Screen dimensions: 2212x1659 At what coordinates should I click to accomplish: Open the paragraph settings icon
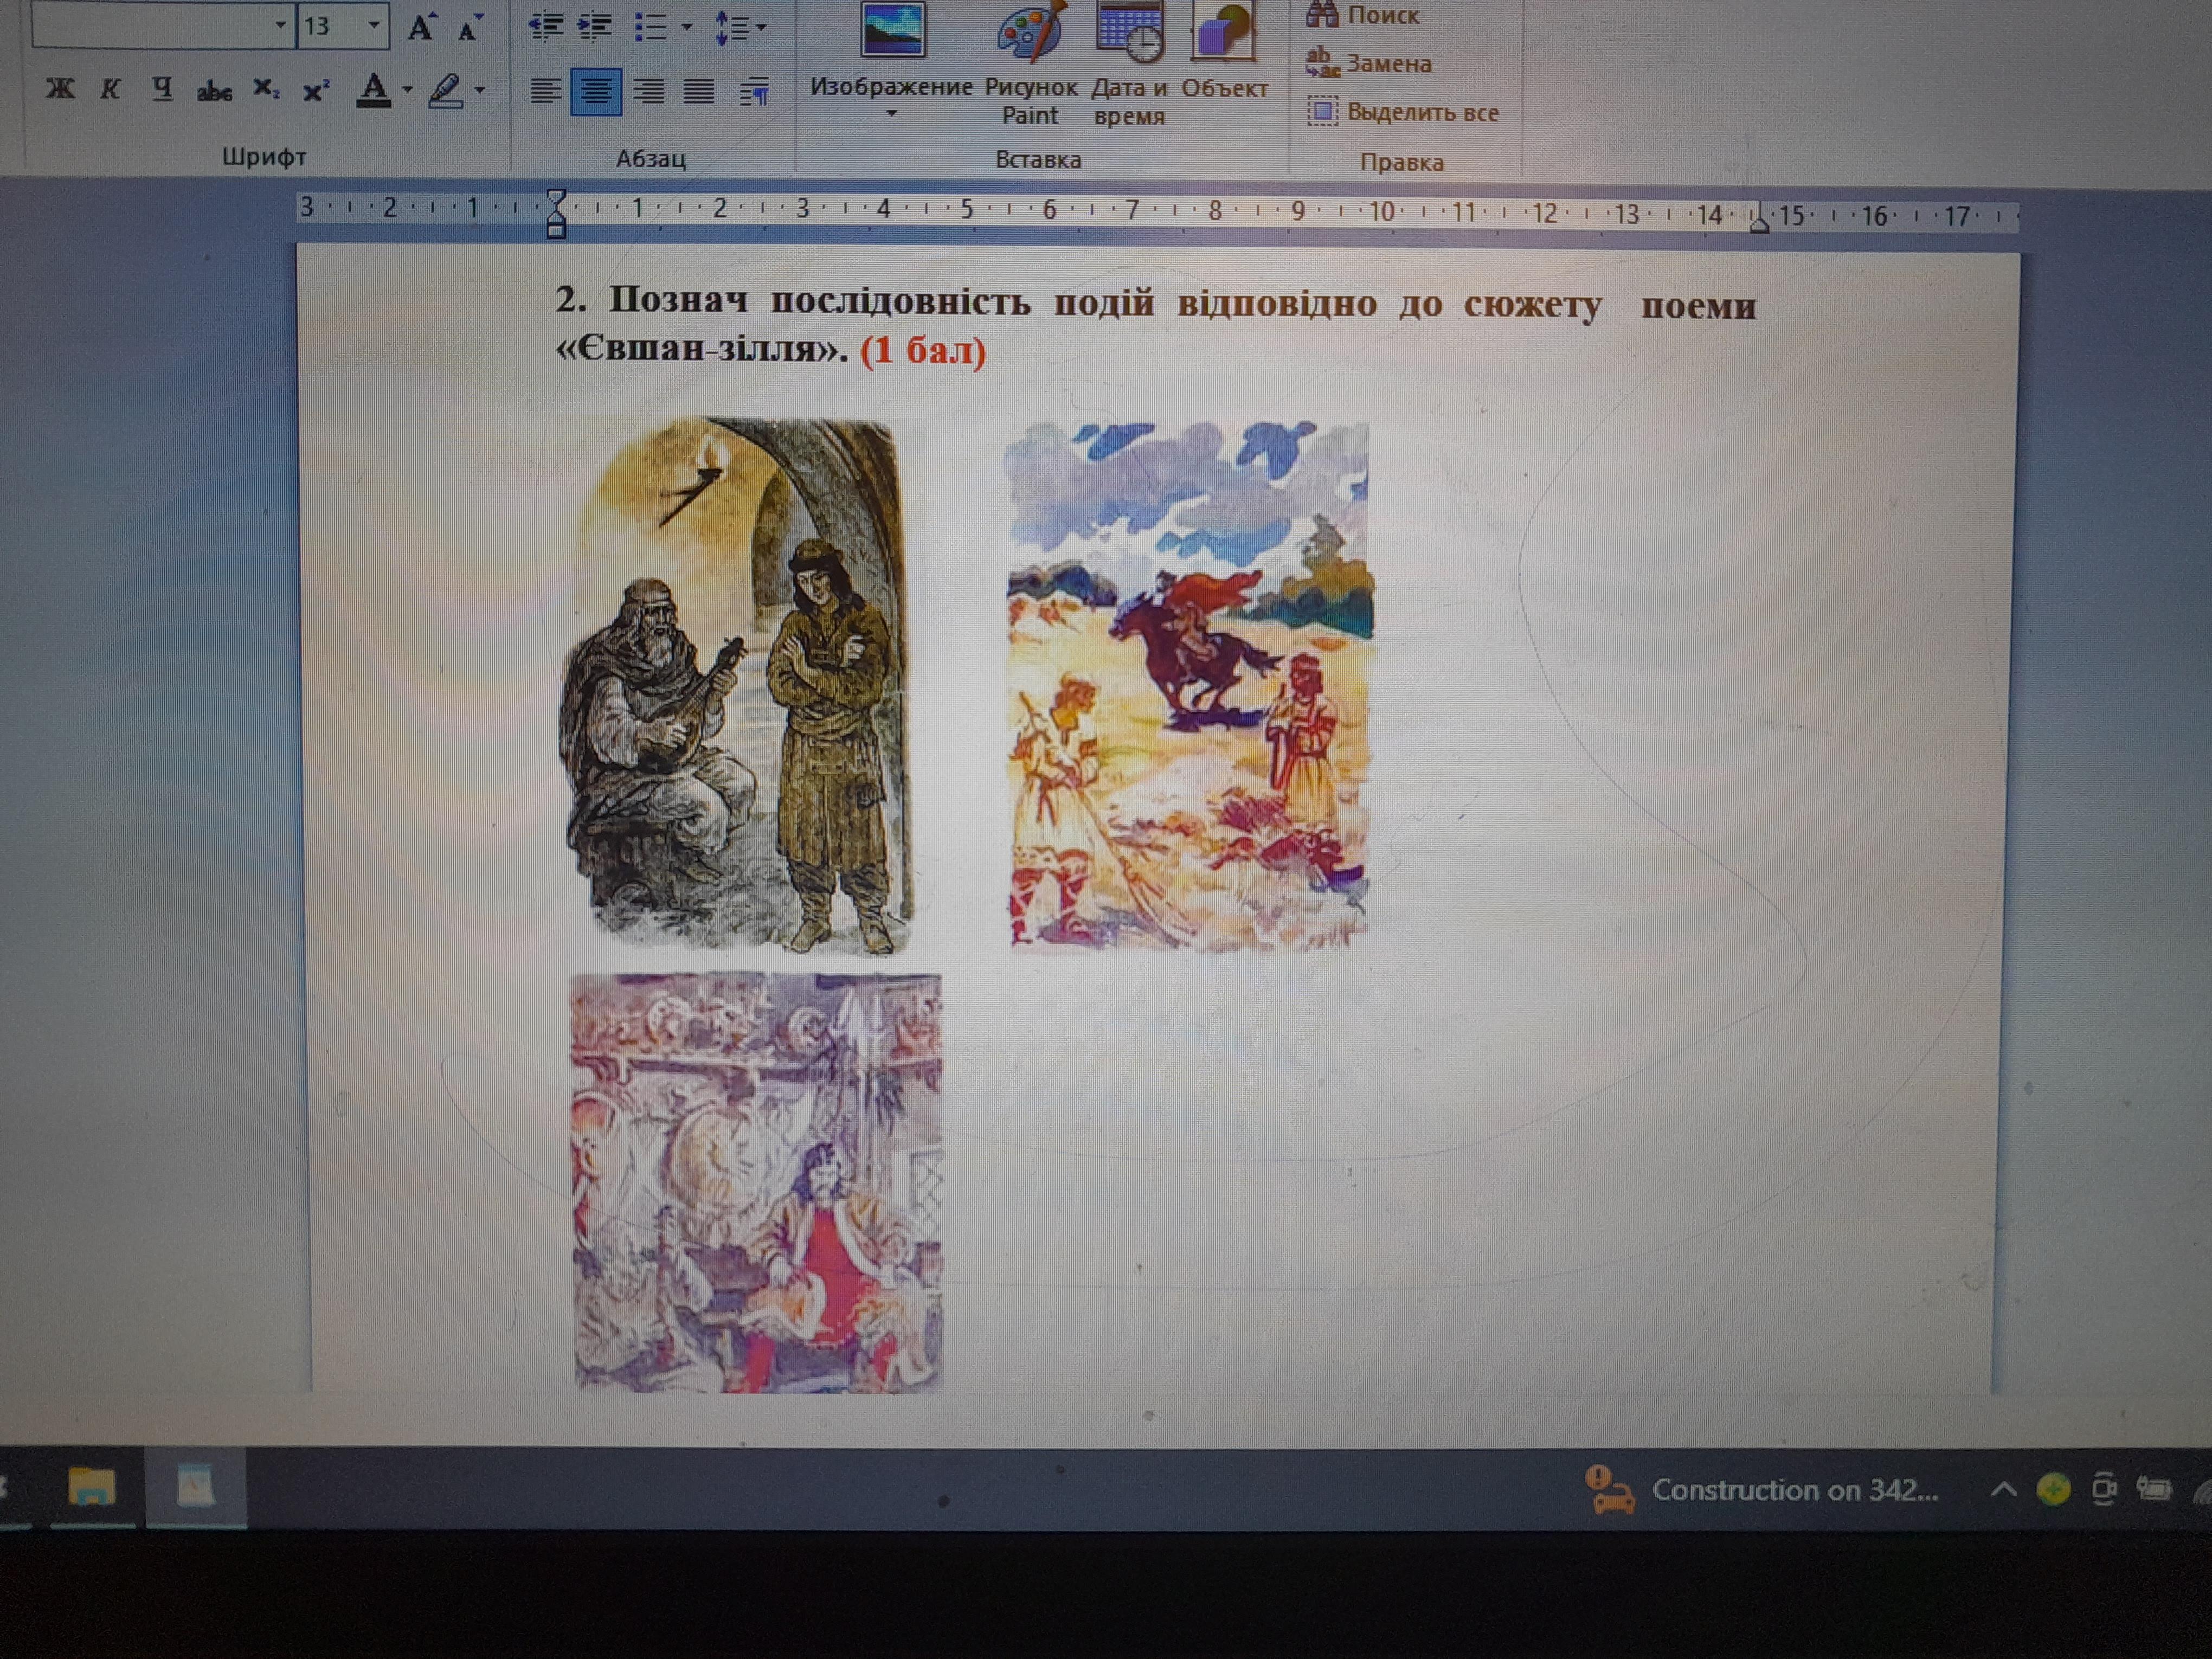point(754,93)
